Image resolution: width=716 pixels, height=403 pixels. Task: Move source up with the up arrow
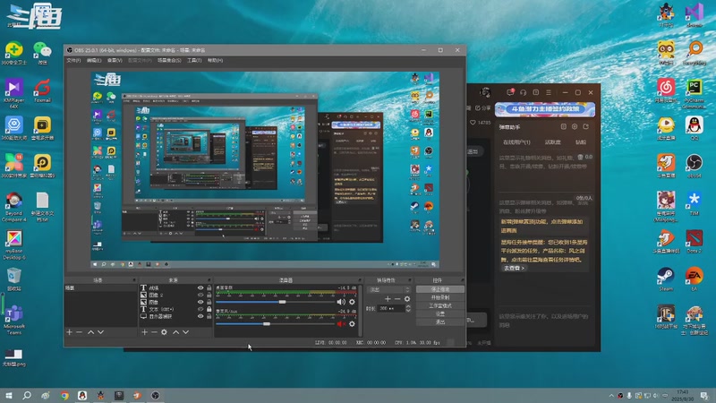click(175, 332)
